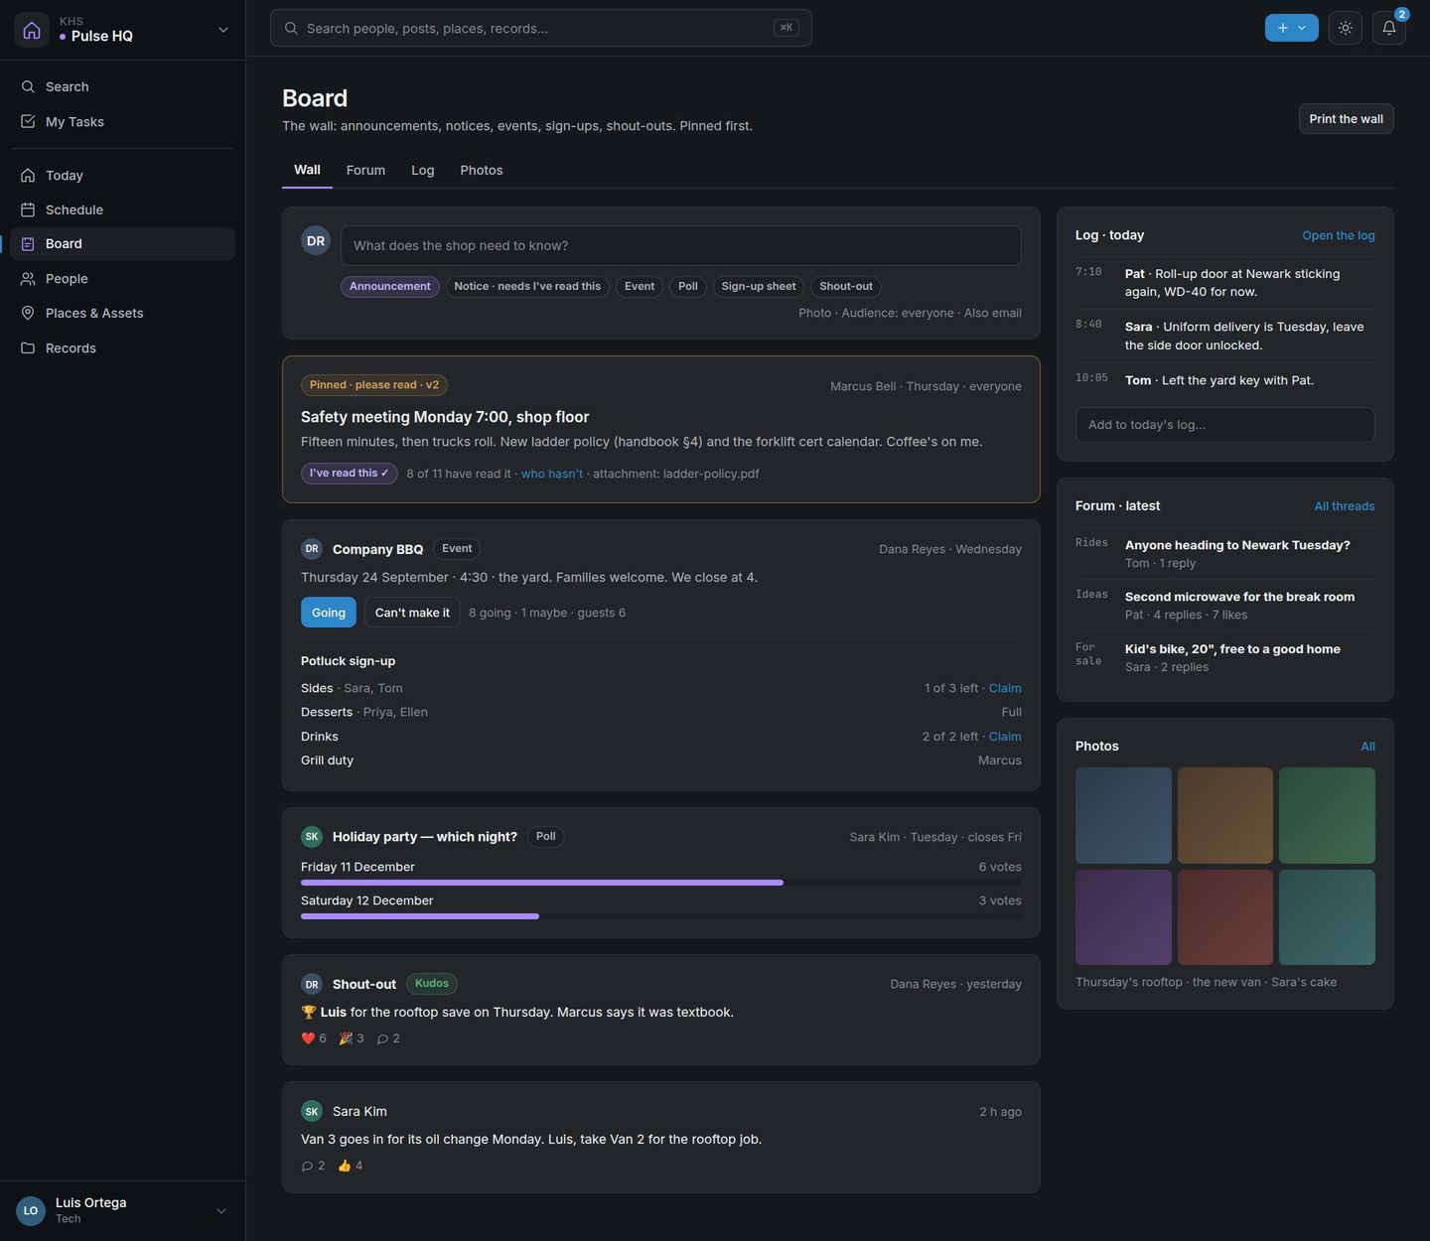
Task: Click the party popper reaction on Shout-out
Action: click(352, 1038)
